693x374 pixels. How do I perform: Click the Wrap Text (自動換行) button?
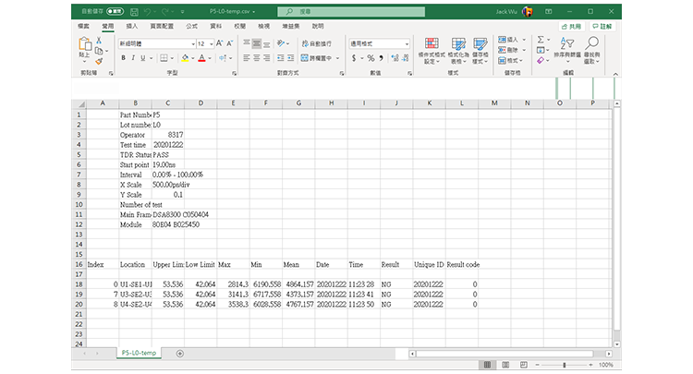click(316, 43)
